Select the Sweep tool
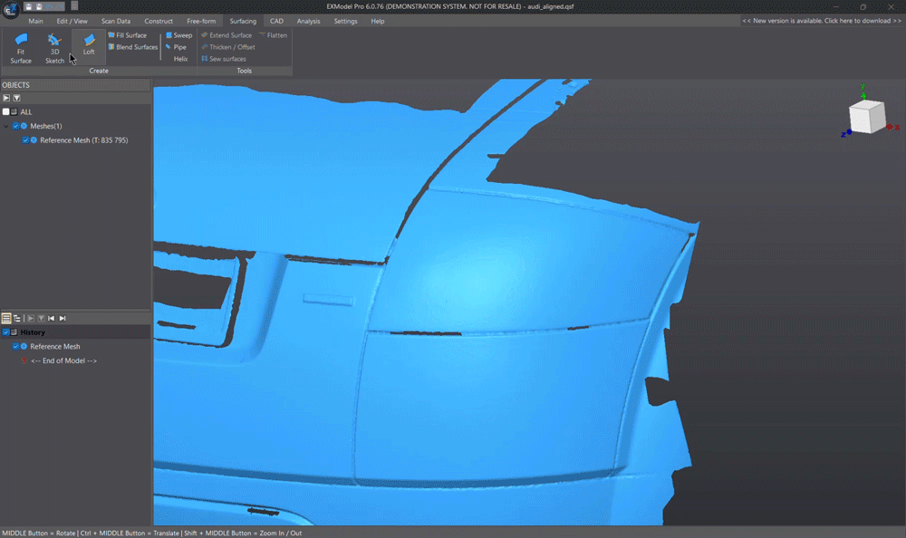Screen dimensions: 906x538 (178, 35)
